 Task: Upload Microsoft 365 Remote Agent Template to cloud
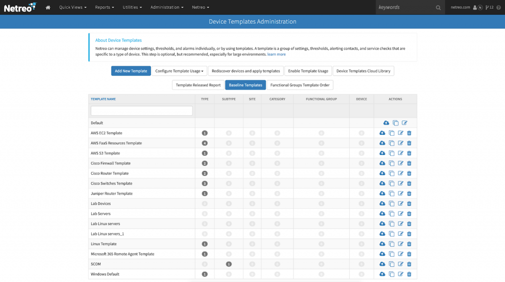(382, 254)
